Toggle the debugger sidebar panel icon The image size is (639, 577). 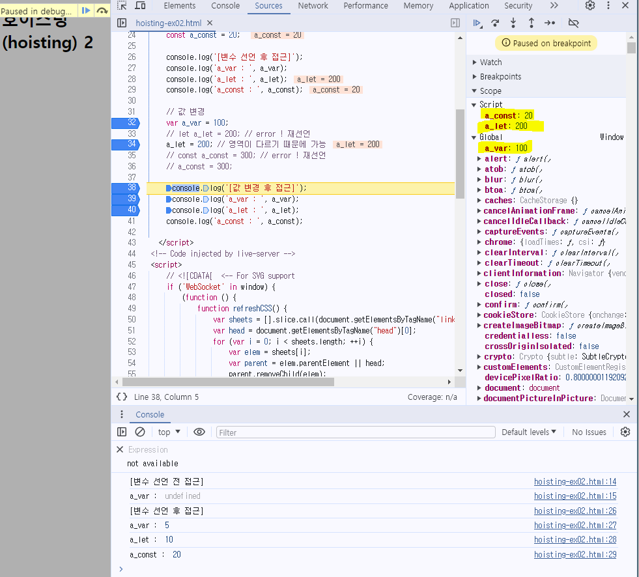coord(455,23)
